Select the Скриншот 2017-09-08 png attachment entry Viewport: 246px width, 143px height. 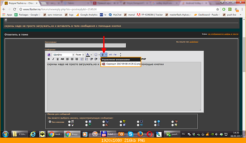[x=121, y=64]
